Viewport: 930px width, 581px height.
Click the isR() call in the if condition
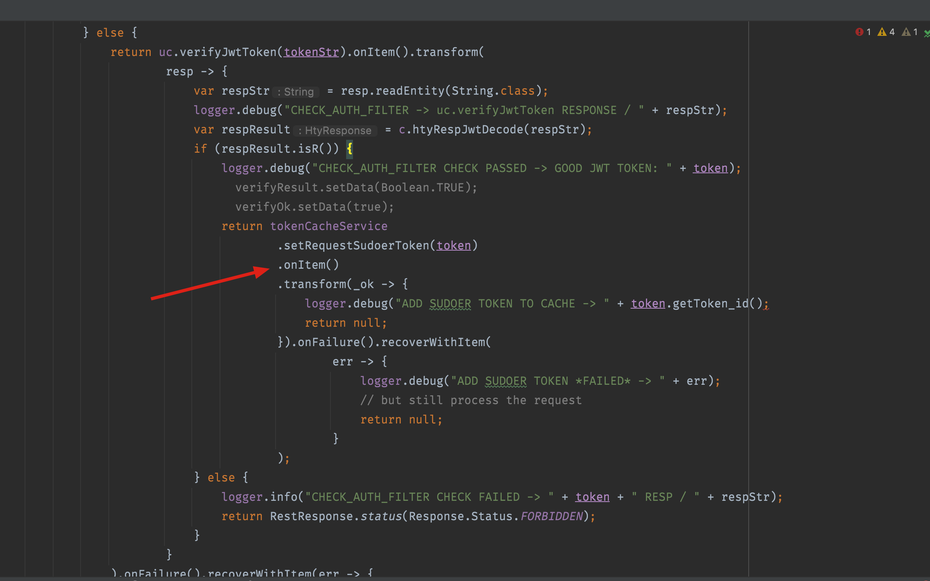[x=315, y=149]
